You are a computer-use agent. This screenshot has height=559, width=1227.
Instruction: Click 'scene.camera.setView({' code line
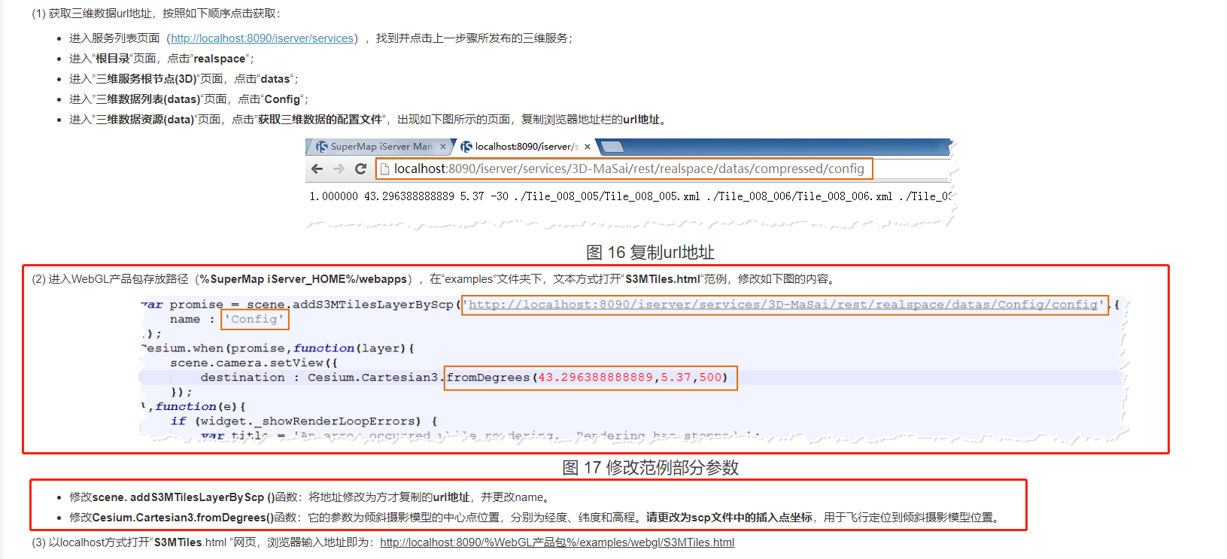pos(254,363)
